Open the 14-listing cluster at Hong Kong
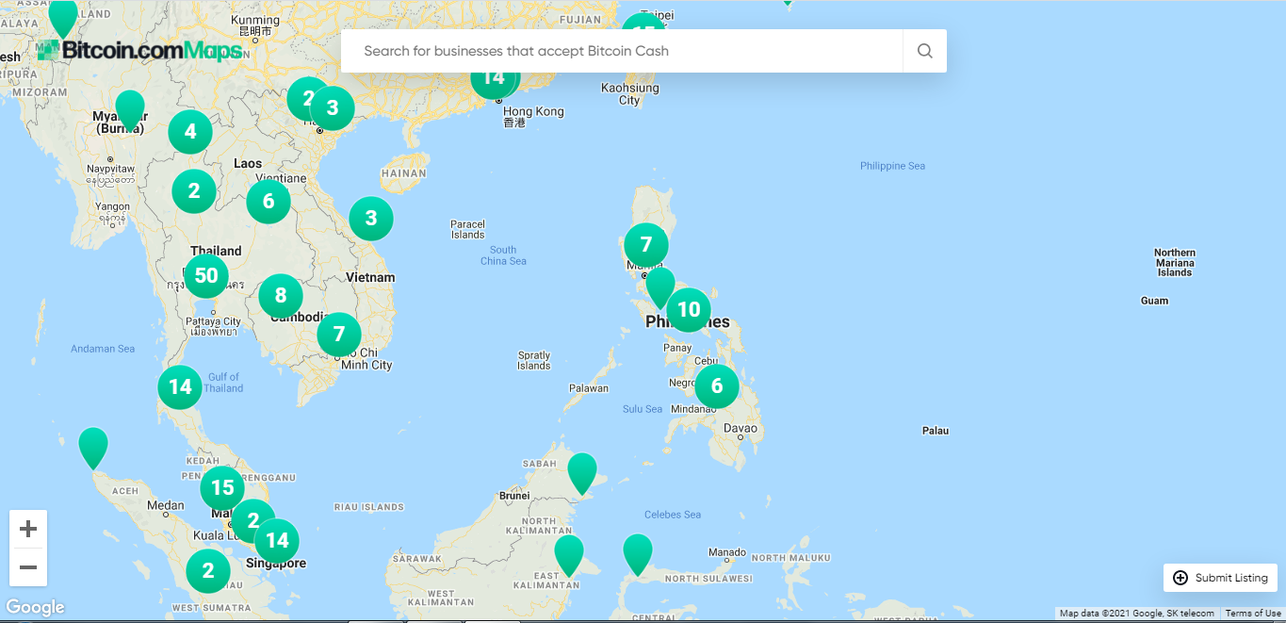This screenshot has width=1286, height=623. pyautogui.click(x=494, y=79)
